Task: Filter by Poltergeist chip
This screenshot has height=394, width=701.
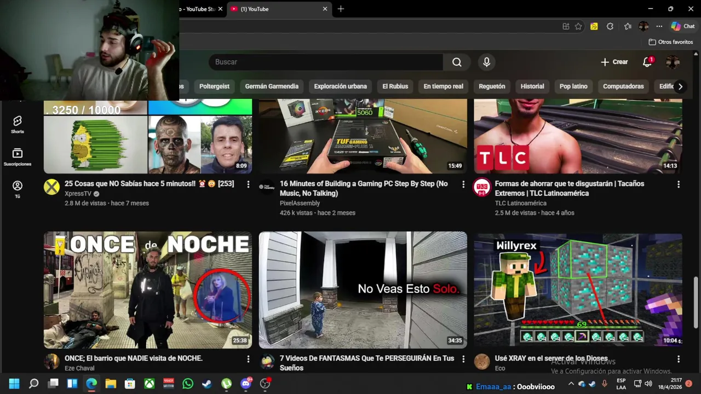Action: [x=214, y=86]
